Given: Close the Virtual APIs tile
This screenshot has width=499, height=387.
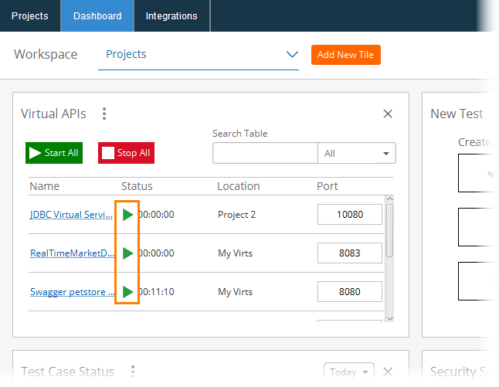Looking at the screenshot, I should click(388, 114).
